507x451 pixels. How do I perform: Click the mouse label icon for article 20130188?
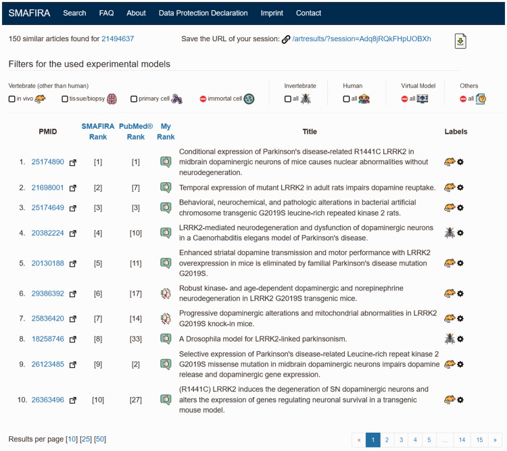(449, 263)
